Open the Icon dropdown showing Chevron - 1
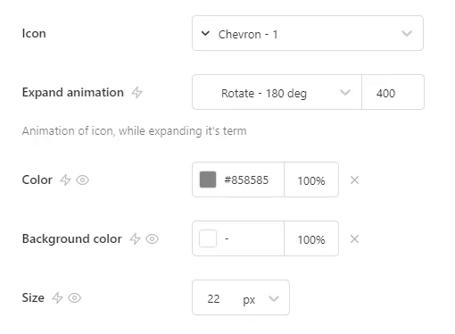The width and height of the screenshot is (455, 334). coord(308,33)
